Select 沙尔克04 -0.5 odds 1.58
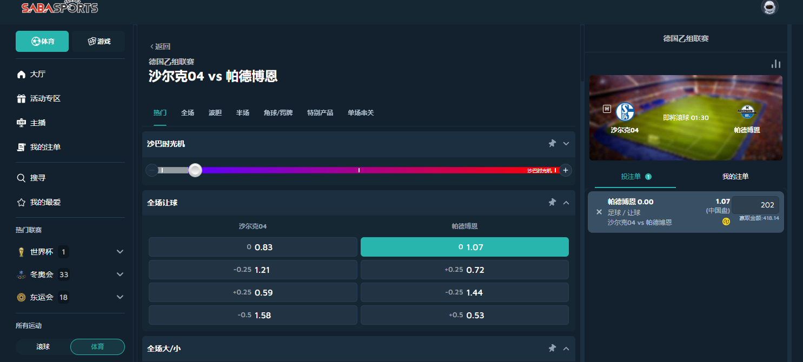The height and width of the screenshot is (362, 803). click(253, 315)
